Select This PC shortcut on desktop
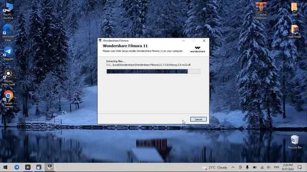The height and width of the screenshot is (172, 307). 8,11
